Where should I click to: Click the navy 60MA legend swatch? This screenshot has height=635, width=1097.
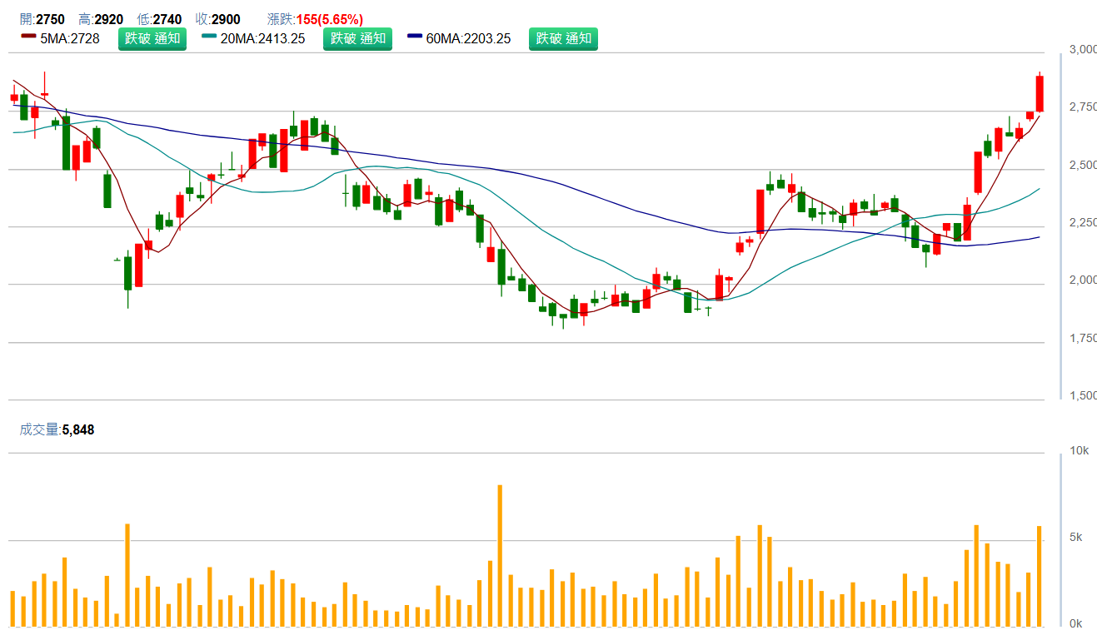coord(415,37)
